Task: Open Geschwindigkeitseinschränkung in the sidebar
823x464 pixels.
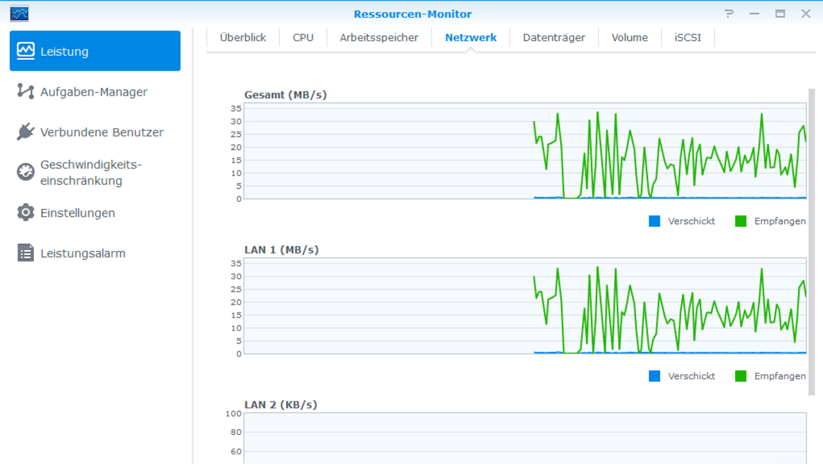Action: (x=95, y=172)
